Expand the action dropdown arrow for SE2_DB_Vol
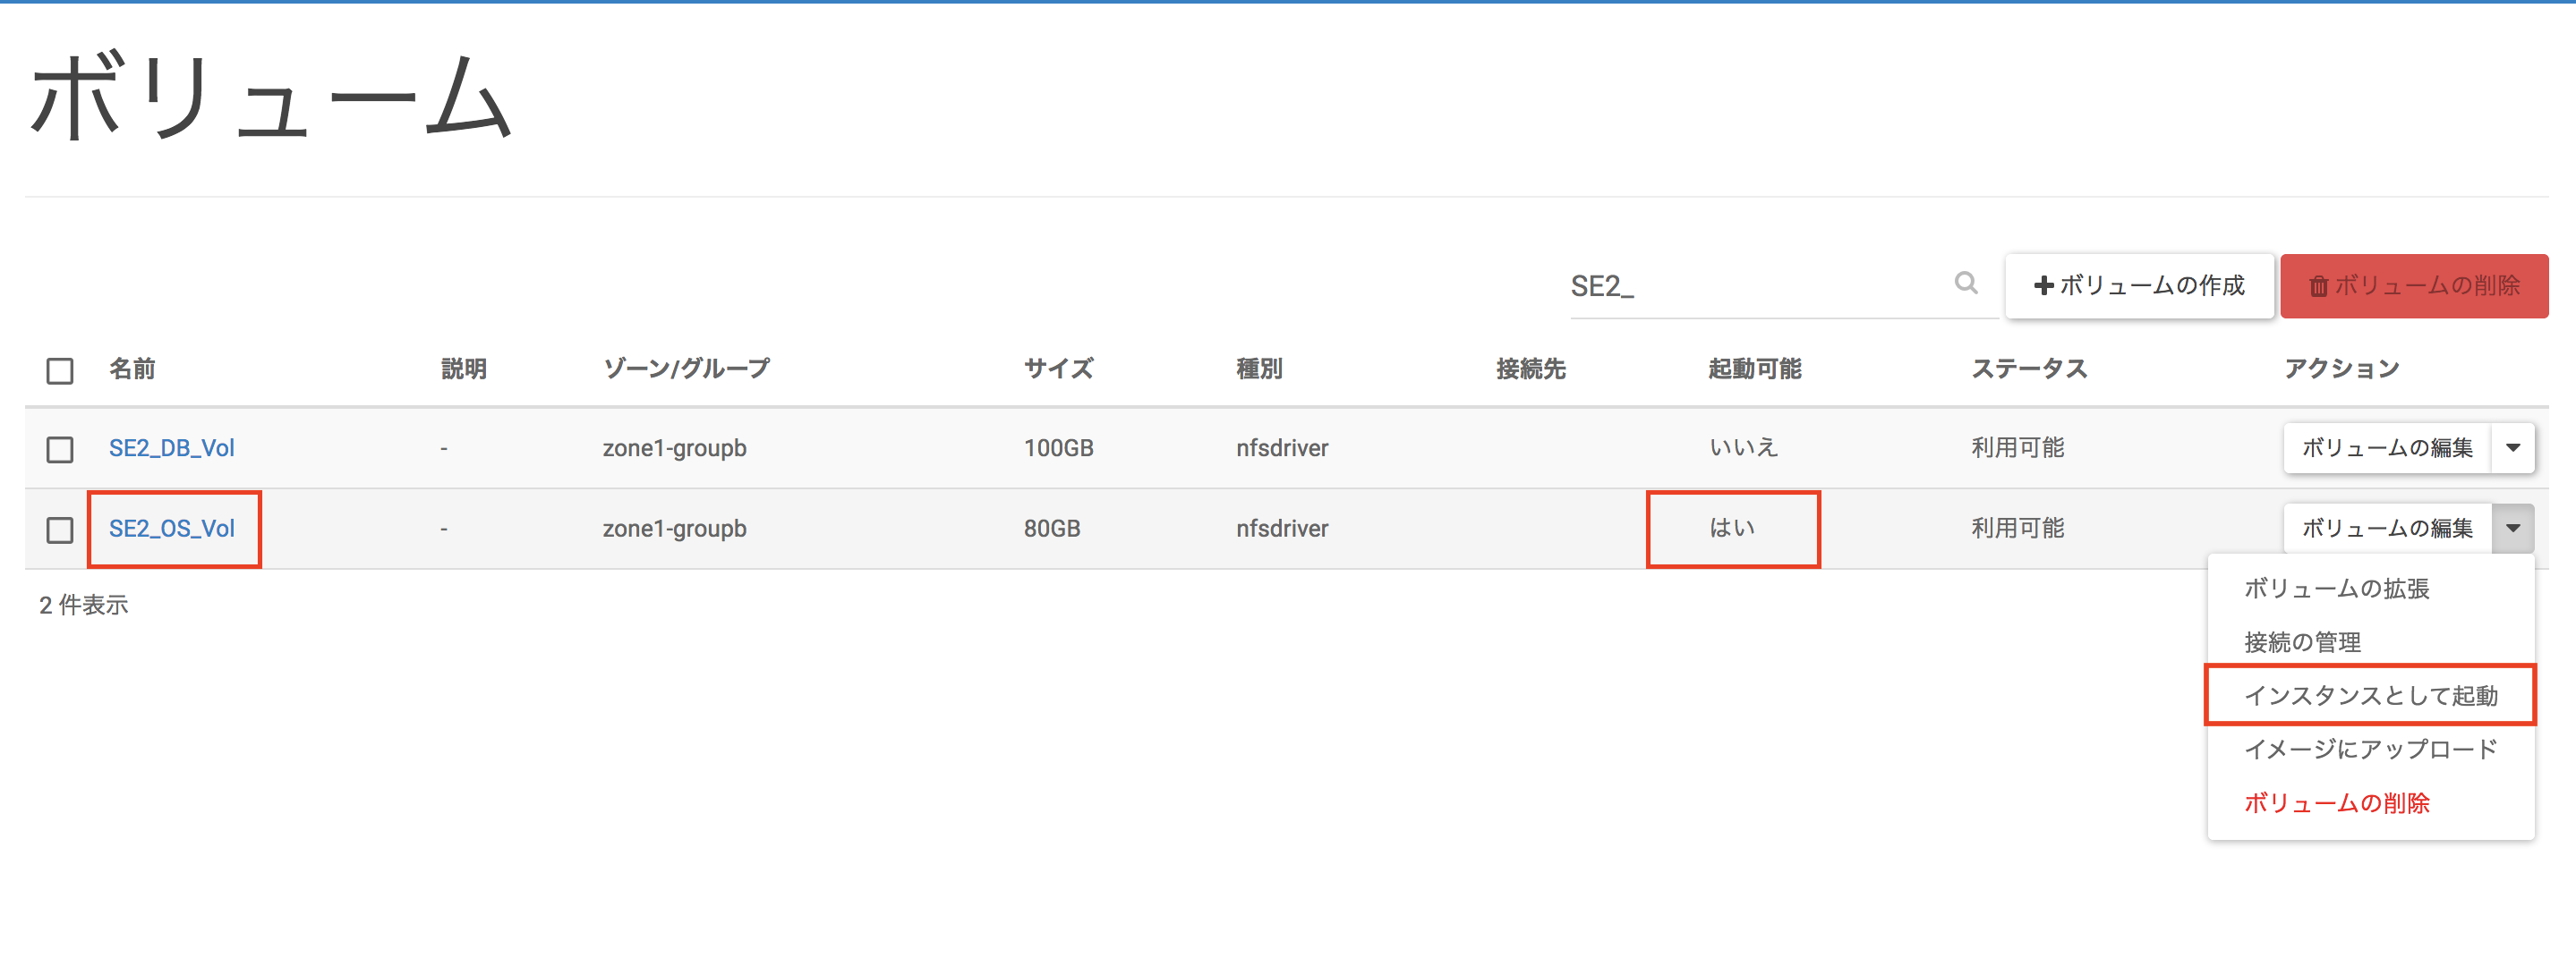The width and height of the screenshot is (2576, 958). click(x=2513, y=447)
